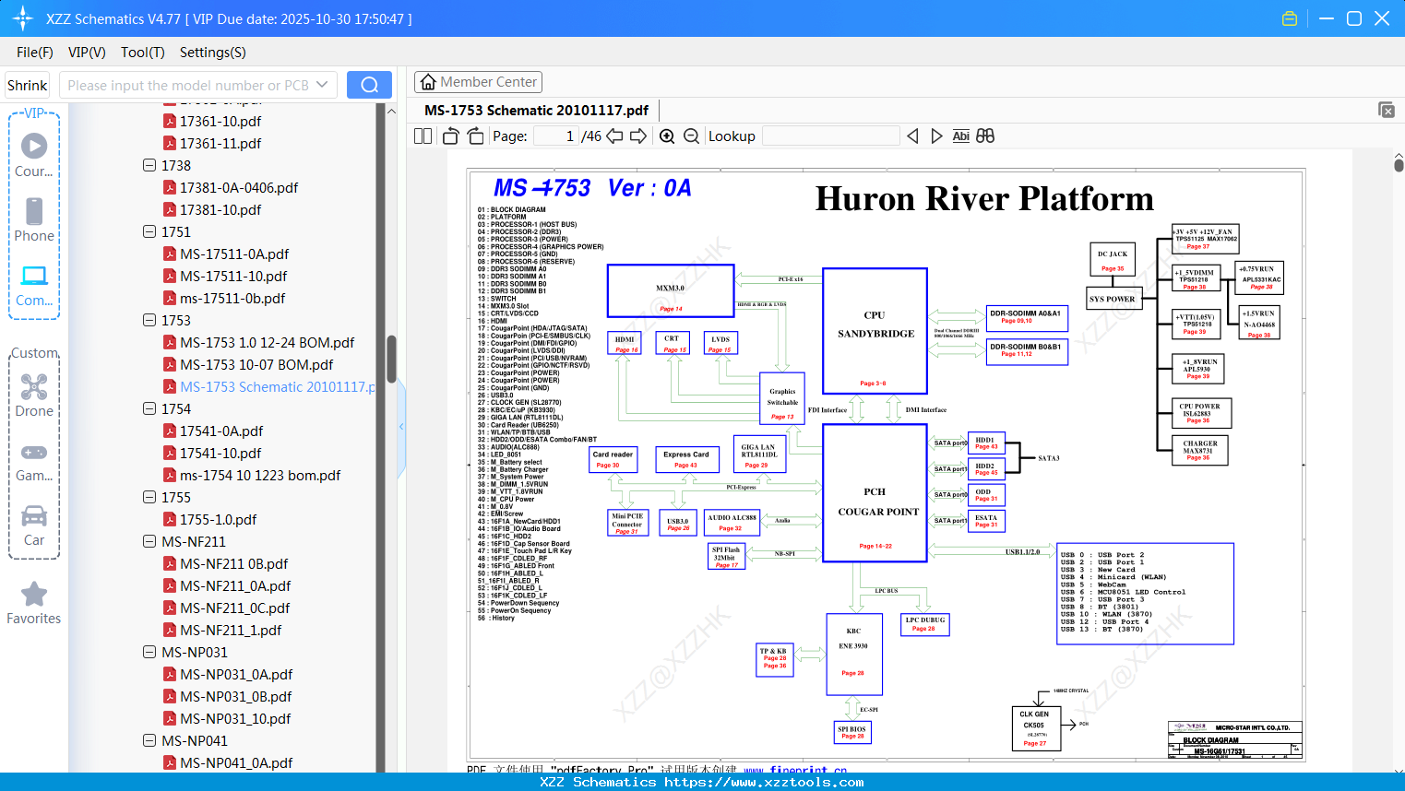
Task: Collapse the 1738 folder
Action: pyautogui.click(x=149, y=166)
